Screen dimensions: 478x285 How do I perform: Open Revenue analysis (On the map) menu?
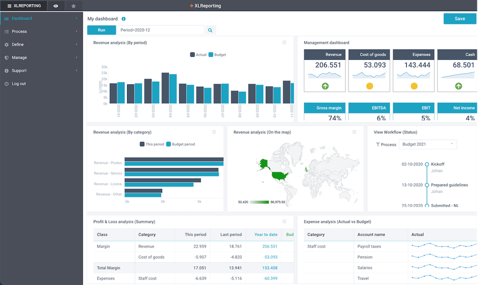tap(354, 132)
